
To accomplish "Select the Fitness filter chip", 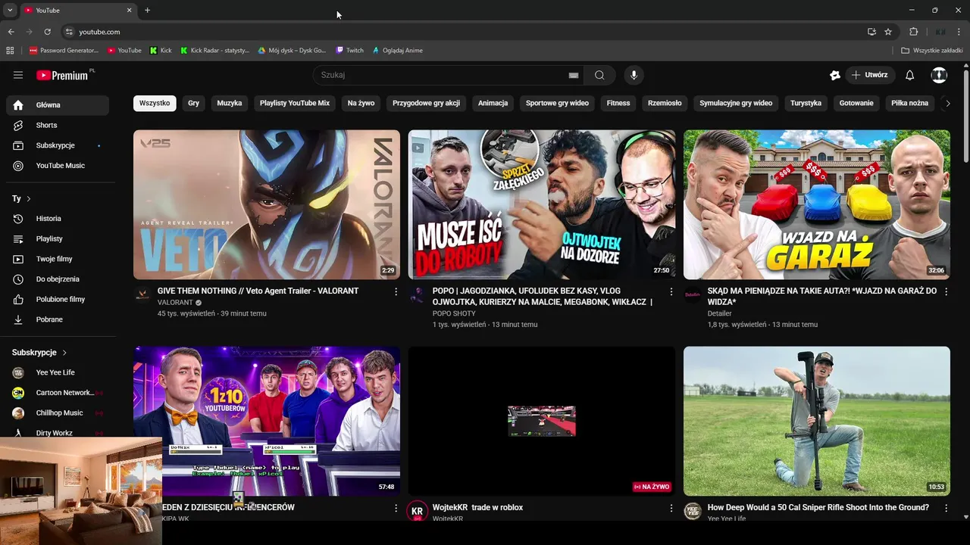I will 618,103.
